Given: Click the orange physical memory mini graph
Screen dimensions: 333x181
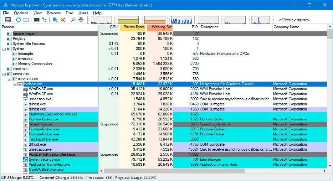Looking at the screenshot, I should (155, 20).
